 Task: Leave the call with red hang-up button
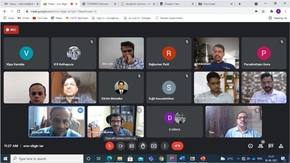[177, 146]
